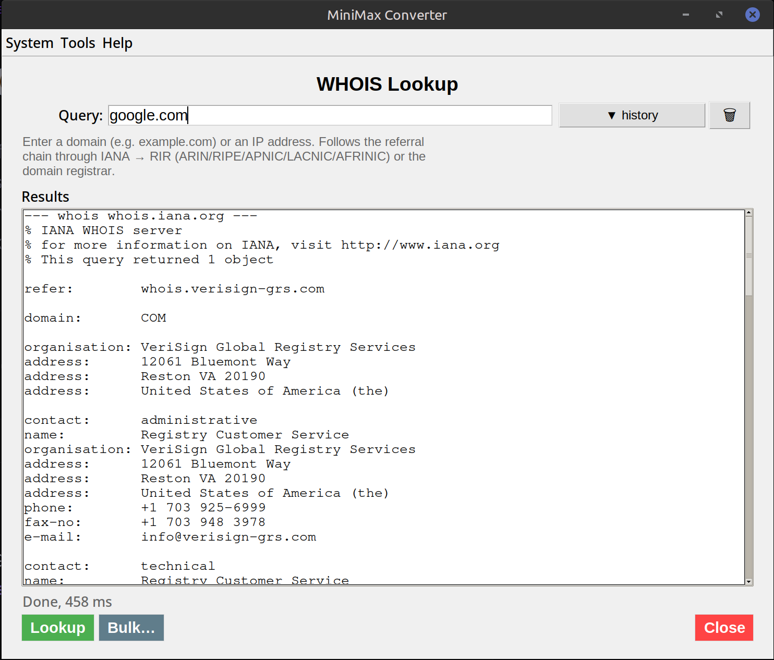This screenshot has height=660, width=774.
Task: Click the trash icon to clear history
Action: (x=730, y=115)
